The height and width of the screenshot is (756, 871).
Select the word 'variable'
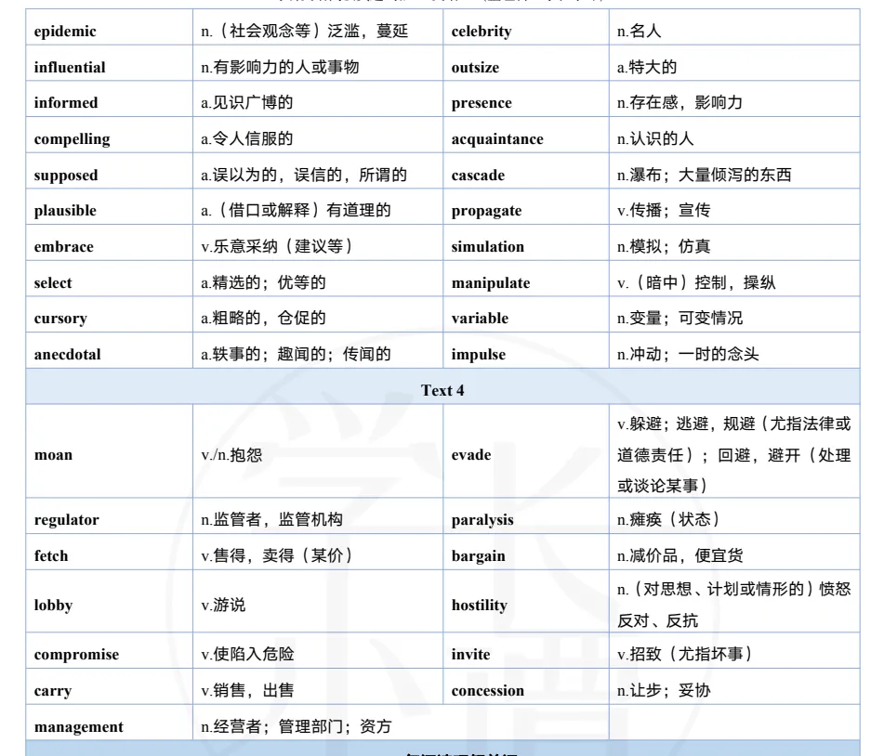(480, 318)
